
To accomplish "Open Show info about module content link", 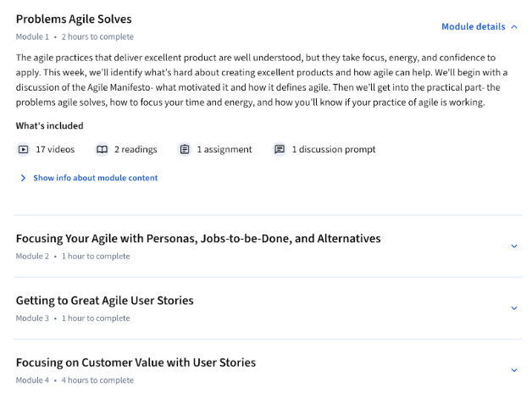I will point(95,179).
